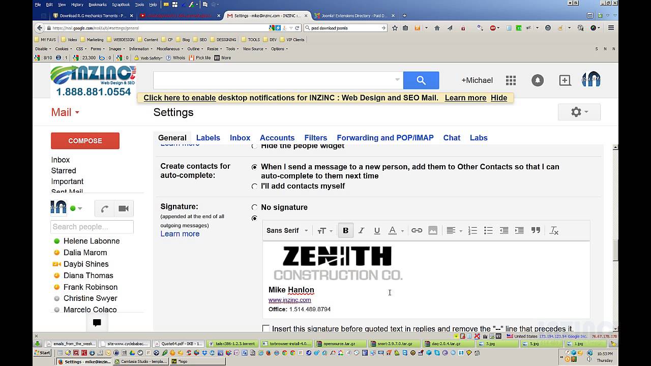
Task: Open Learn more link under Signature
Action: point(180,234)
